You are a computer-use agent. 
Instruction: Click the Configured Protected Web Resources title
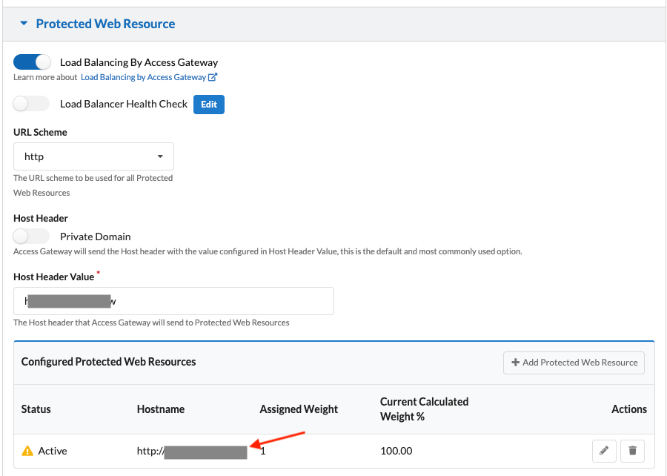tap(108, 362)
